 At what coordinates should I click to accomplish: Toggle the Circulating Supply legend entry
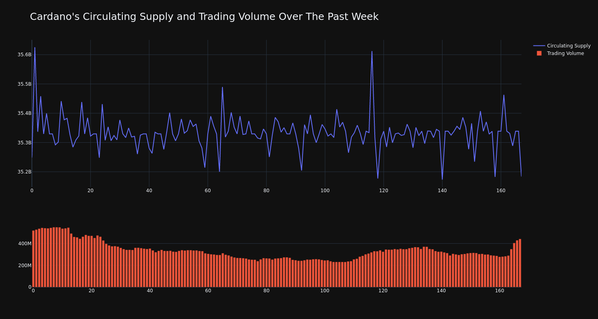(x=562, y=46)
